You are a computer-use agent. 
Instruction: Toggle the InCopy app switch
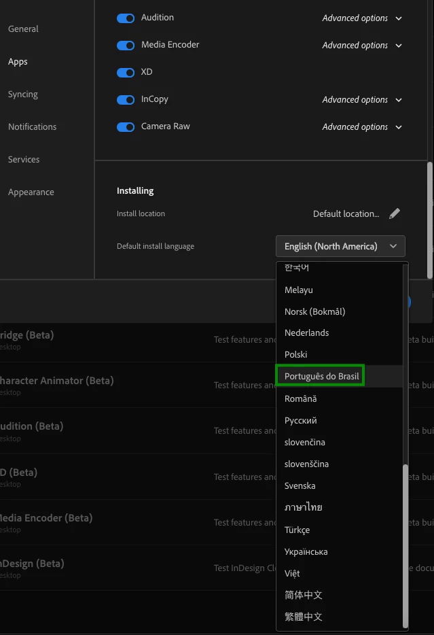pyautogui.click(x=126, y=100)
